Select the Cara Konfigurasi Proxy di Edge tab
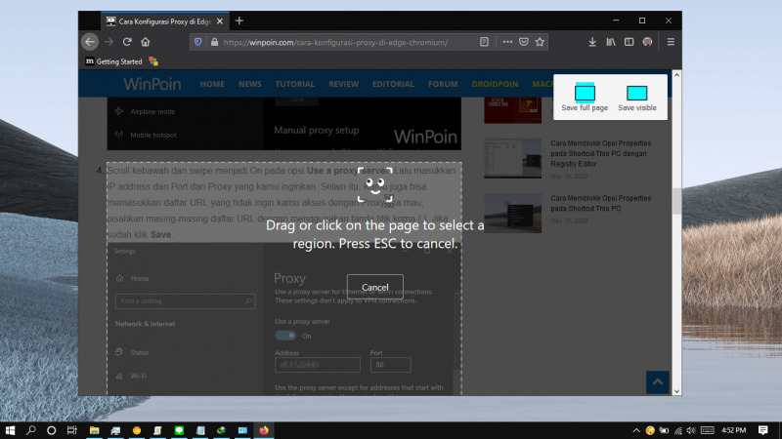 pyautogui.click(x=164, y=21)
